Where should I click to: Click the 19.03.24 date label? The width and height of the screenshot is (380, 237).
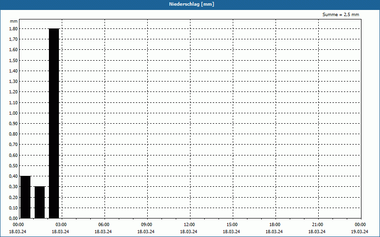coord(360,232)
